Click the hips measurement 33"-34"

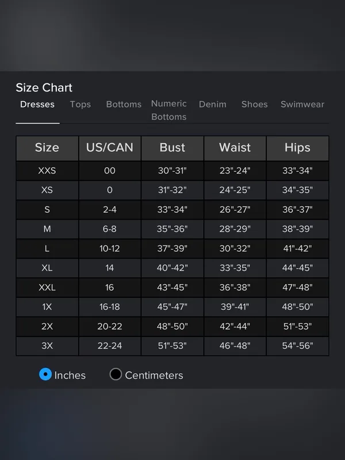(x=297, y=171)
